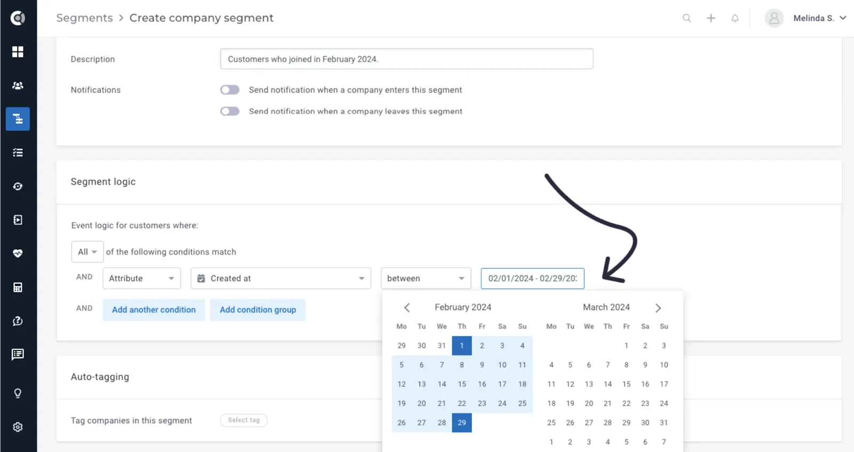Viewport: 854px width, 452px height.
Task: Click Add condition group button
Action: [x=258, y=310]
